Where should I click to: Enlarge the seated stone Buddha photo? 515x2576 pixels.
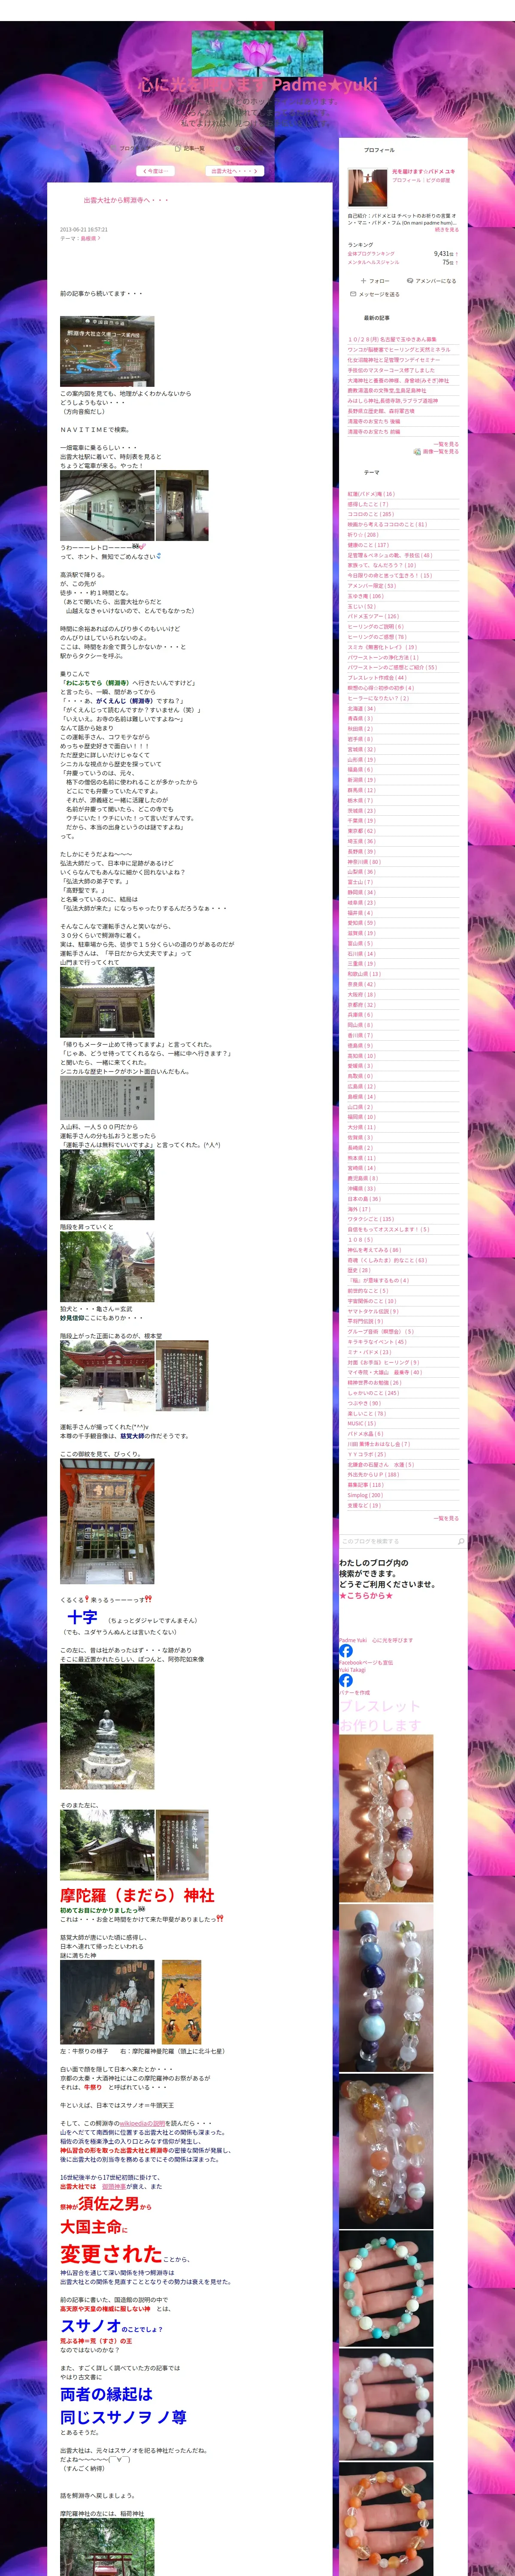pos(107,1727)
